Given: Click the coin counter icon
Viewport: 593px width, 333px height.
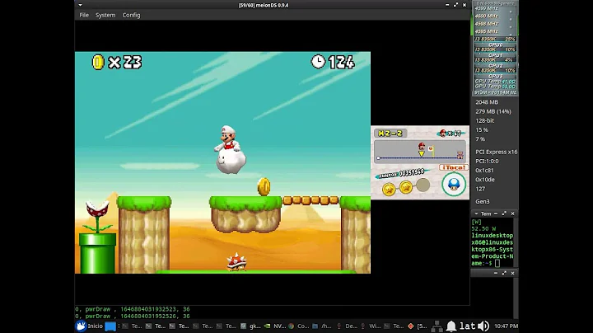Looking at the screenshot, I should click(x=98, y=62).
